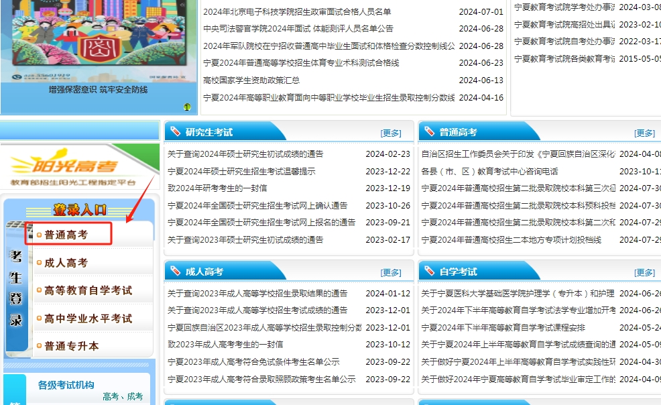Click the 成人高考 section header icon
Viewport: 661px width, 405px height.
[x=176, y=272]
